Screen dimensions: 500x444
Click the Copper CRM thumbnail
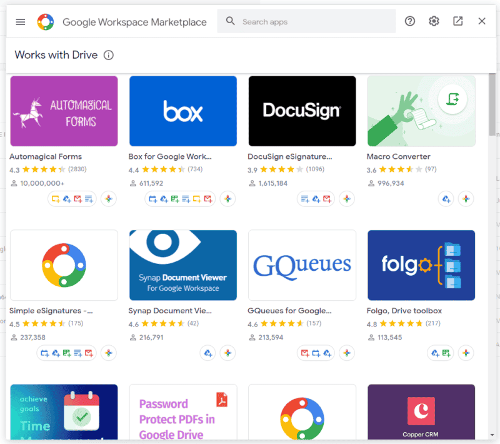click(421, 411)
